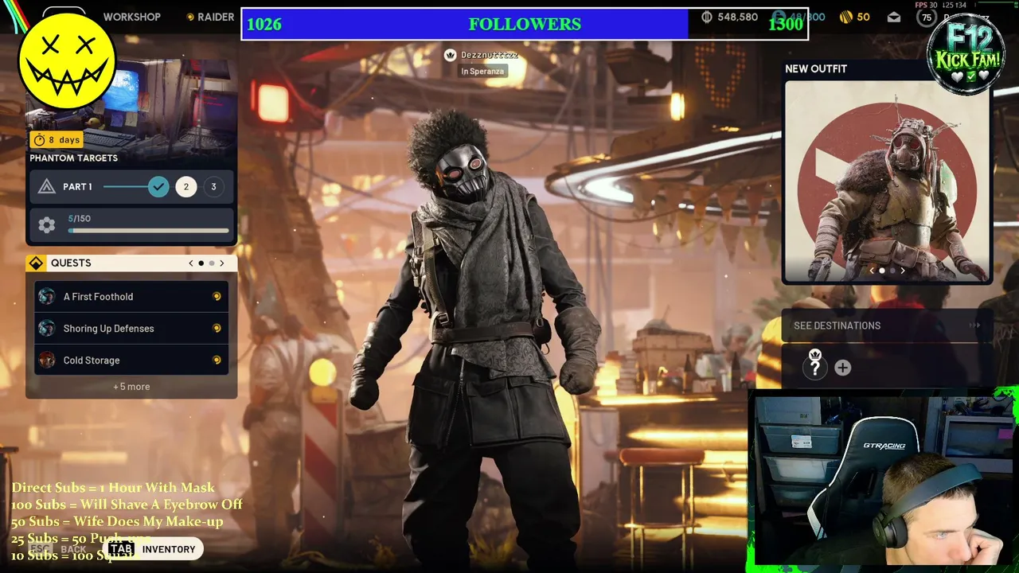Select the completed Part 1 checkmark step
The image size is (1019, 573).
158,187
